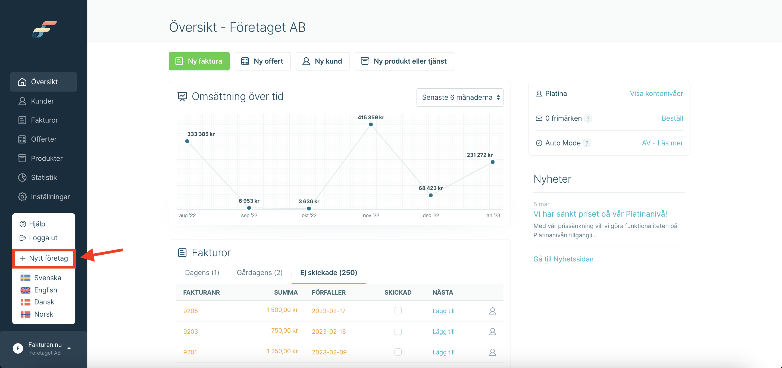Tick Skickad checkbox for invoice 9205
Viewport: 782px width, 368px height.
tap(398, 310)
